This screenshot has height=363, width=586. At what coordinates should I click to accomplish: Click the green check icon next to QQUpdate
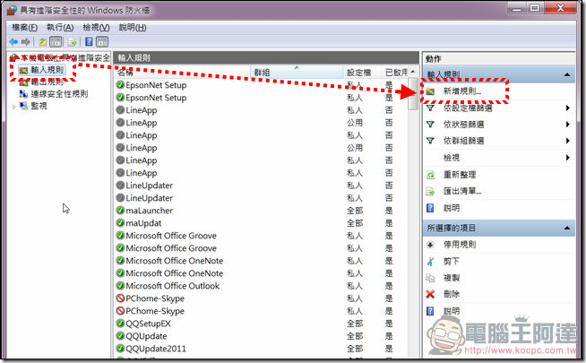120,336
